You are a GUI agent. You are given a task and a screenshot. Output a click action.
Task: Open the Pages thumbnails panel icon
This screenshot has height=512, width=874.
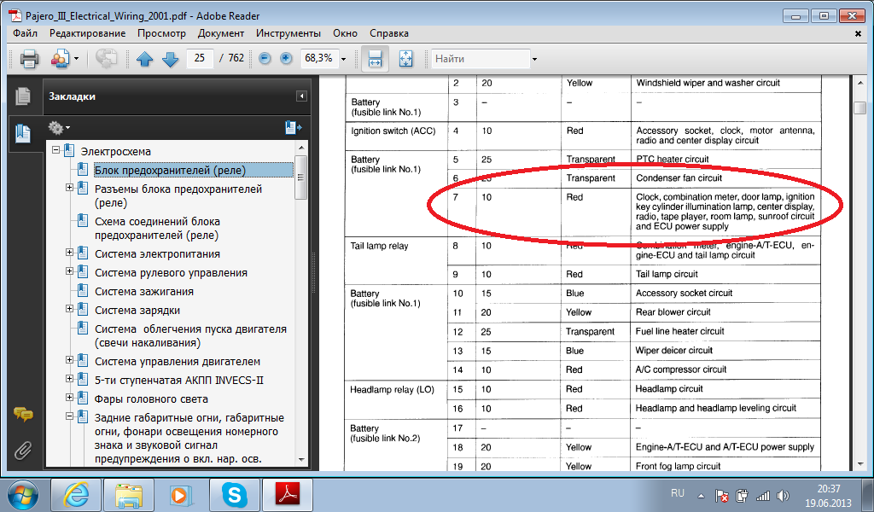[22, 96]
